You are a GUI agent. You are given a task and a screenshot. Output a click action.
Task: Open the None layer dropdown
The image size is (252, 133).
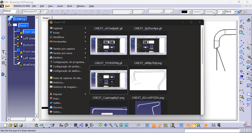[235, 12]
